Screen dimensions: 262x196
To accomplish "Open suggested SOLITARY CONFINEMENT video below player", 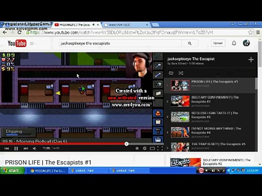I will [210, 162].
